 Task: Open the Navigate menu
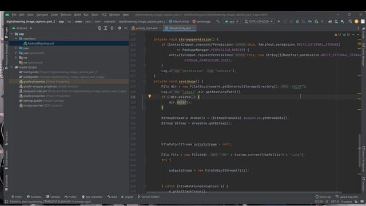click(42, 15)
